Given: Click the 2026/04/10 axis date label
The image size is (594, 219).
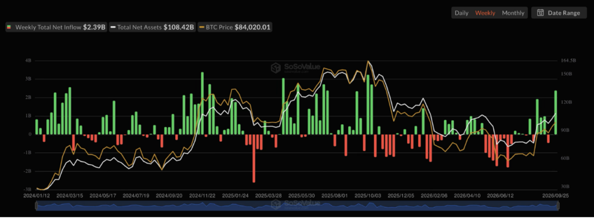Looking at the screenshot, I should click(x=467, y=196).
